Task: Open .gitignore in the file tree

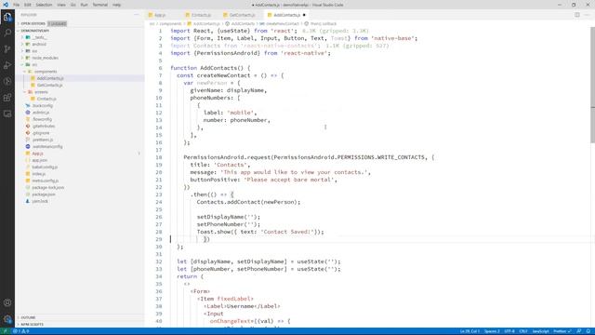Action: [41, 133]
